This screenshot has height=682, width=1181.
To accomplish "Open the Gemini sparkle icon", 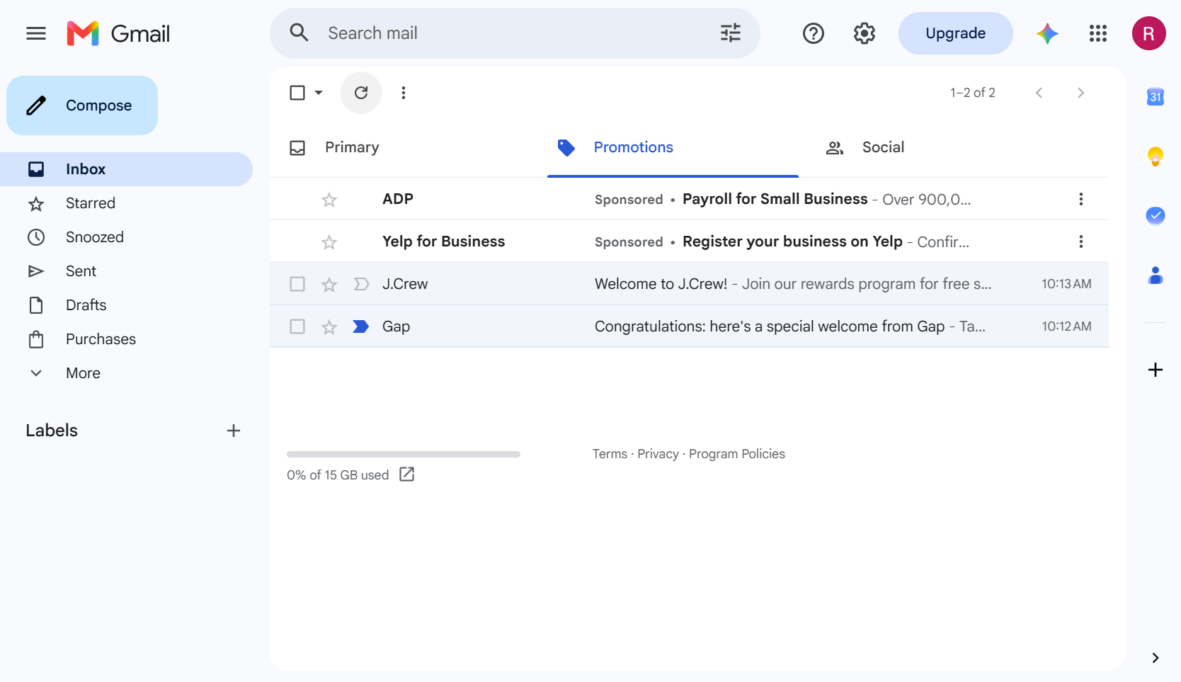I will (1047, 33).
